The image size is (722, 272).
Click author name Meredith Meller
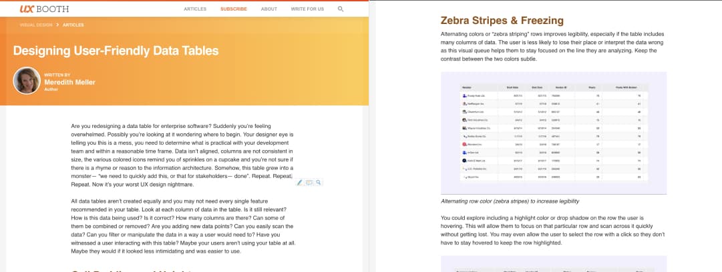point(69,82)
